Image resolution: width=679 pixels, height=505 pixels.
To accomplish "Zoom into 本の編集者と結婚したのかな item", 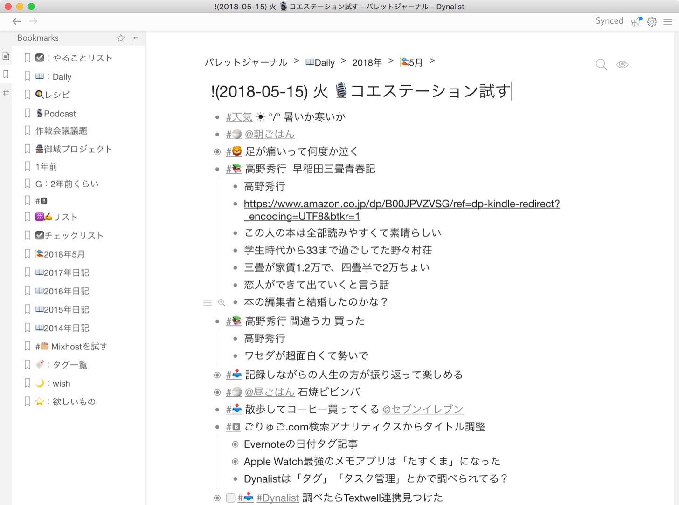I will (222, 303).
